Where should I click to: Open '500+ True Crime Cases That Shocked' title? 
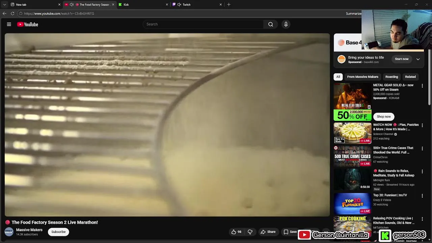click(393, 150)
